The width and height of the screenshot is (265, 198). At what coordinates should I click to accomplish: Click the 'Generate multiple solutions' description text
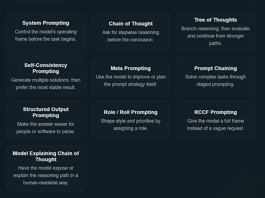pos(46,84)
